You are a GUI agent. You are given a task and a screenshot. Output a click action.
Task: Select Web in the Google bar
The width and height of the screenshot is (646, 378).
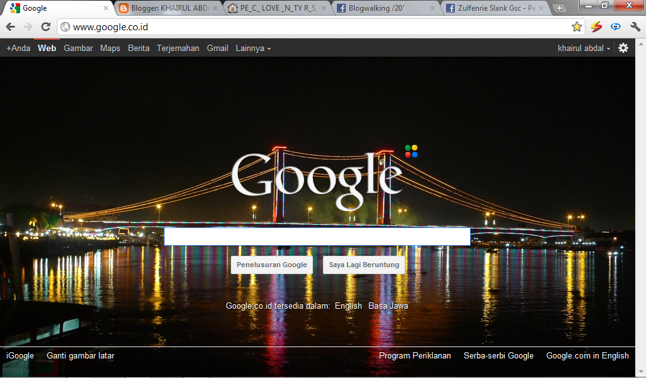pos(47,48)
